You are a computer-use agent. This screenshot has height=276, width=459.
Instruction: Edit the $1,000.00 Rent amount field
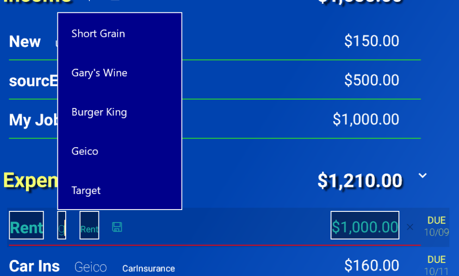365,225
